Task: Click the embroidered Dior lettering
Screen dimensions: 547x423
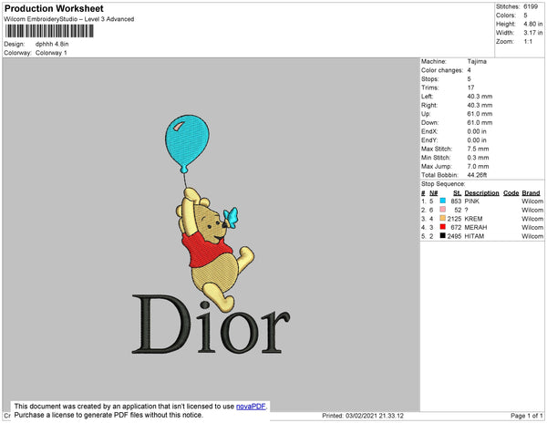Action: (211, 325)
